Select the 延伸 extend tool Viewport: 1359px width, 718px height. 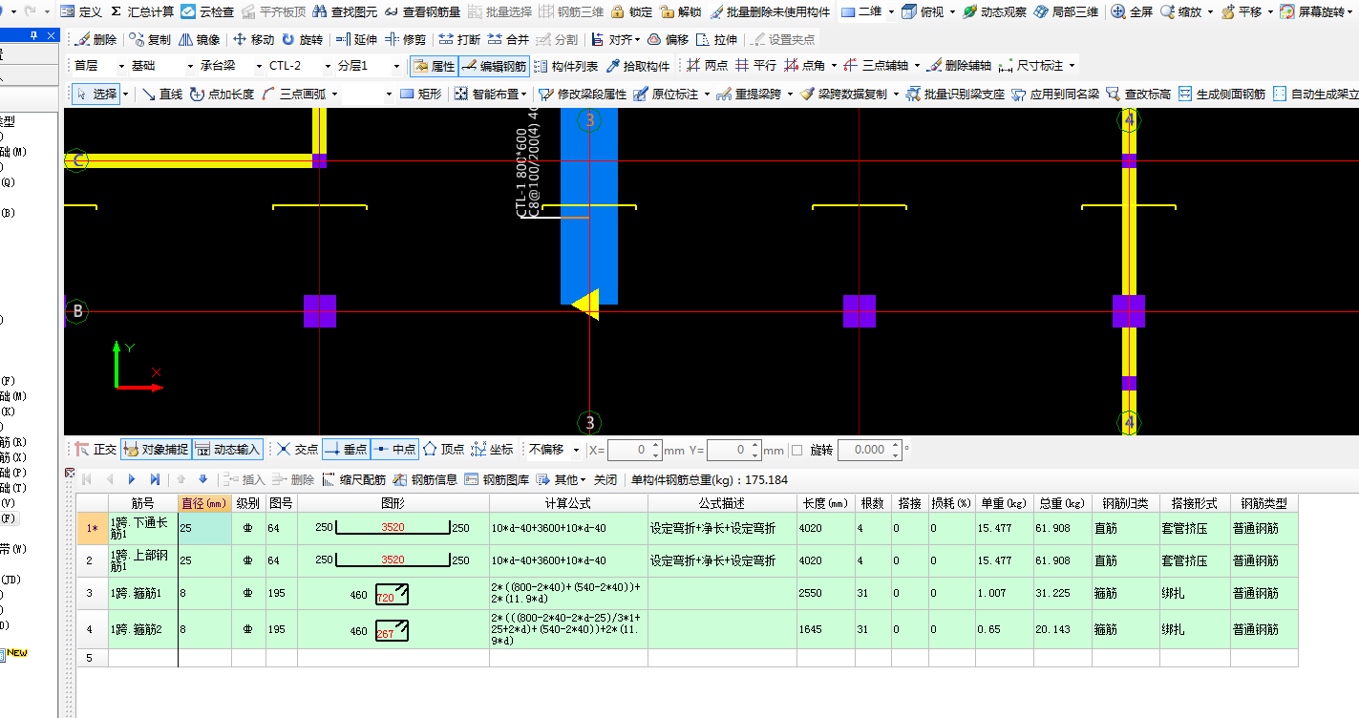[356, 39]
